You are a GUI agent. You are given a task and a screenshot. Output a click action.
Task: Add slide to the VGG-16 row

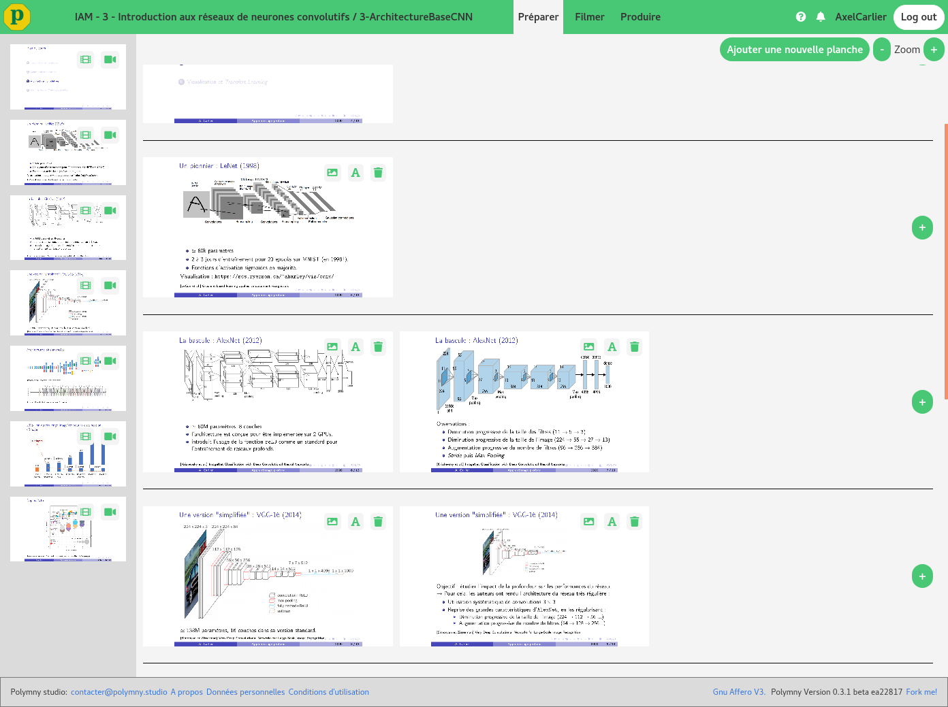(x=922, y=576)
